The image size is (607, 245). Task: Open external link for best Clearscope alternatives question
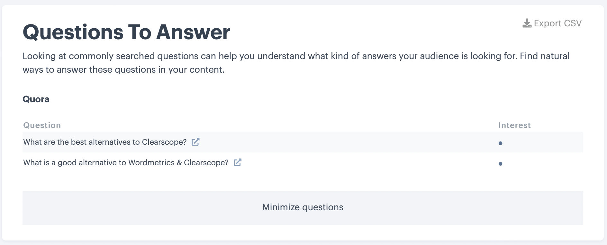click(x=195, y=142)
